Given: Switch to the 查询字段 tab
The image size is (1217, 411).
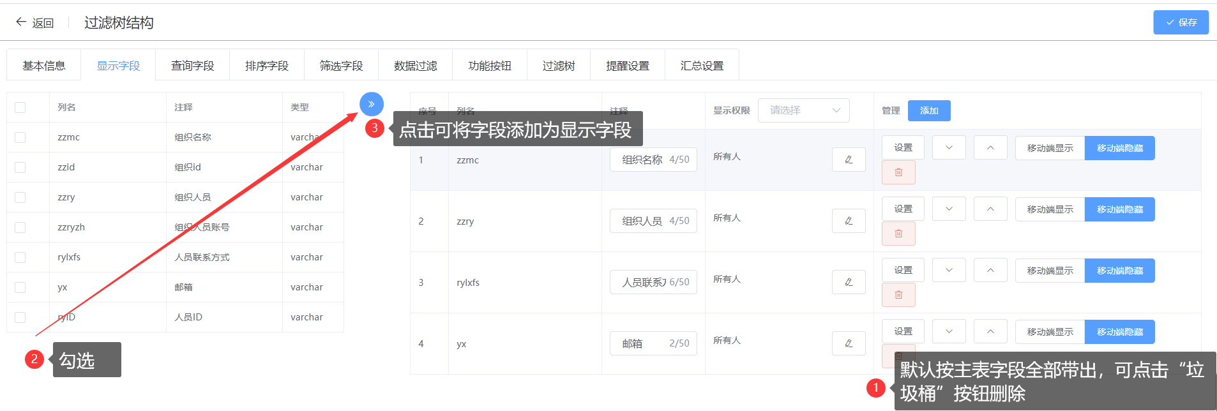Looking at the screenshot, I should pos(192,66).
